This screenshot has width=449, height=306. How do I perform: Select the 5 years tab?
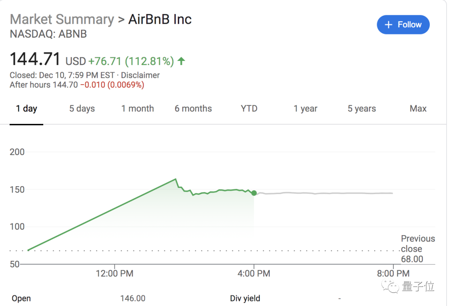click(362, 109)
